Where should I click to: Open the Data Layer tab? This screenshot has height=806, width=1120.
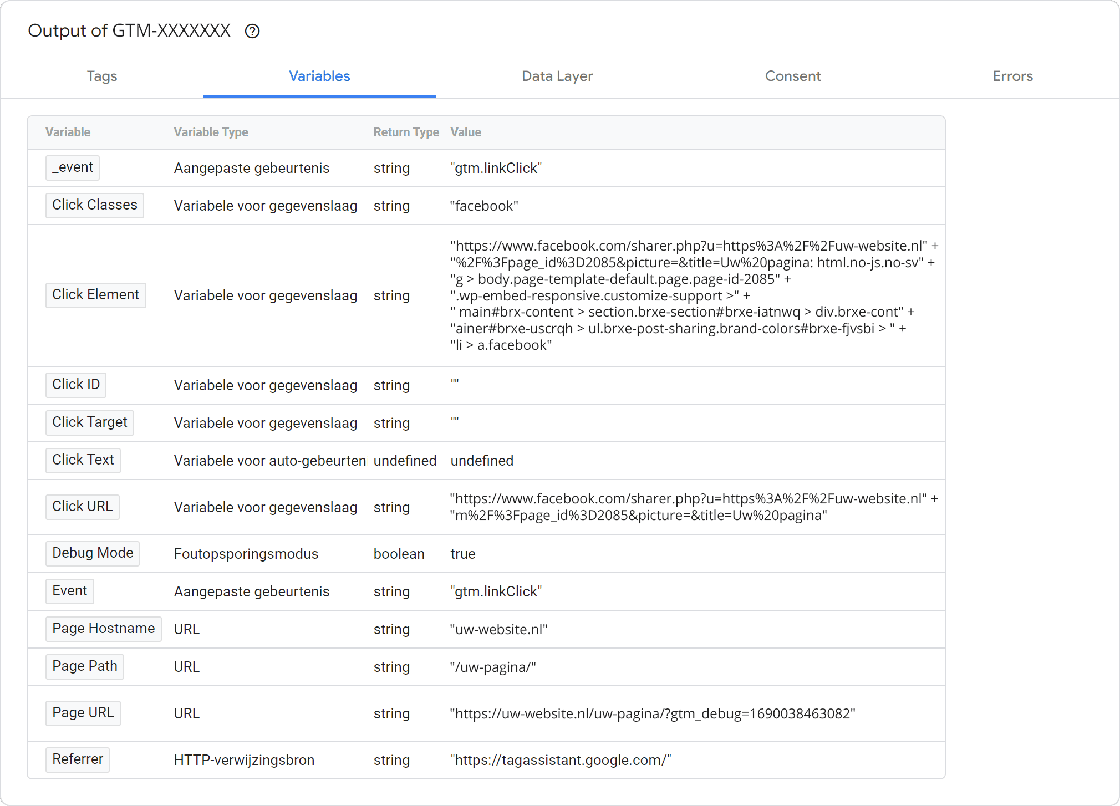coord(557,76)
